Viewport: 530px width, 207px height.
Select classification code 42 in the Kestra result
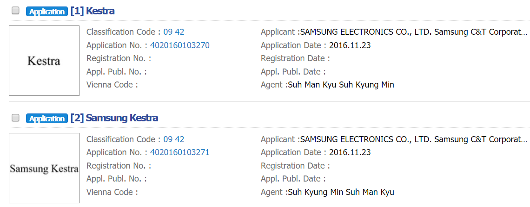coord(179,32)
